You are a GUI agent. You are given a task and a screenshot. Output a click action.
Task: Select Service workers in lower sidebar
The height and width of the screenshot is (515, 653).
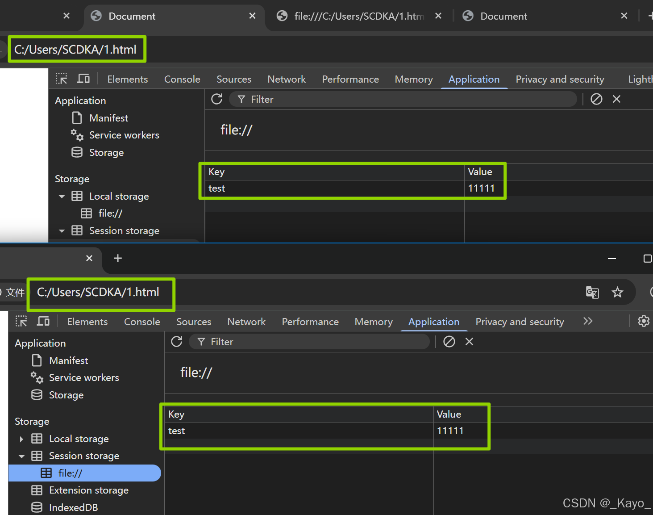pyautogui.click(x=84, y=377)
